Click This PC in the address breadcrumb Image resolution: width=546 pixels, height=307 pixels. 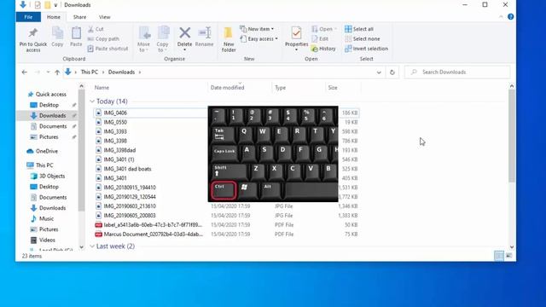(90, 72)
